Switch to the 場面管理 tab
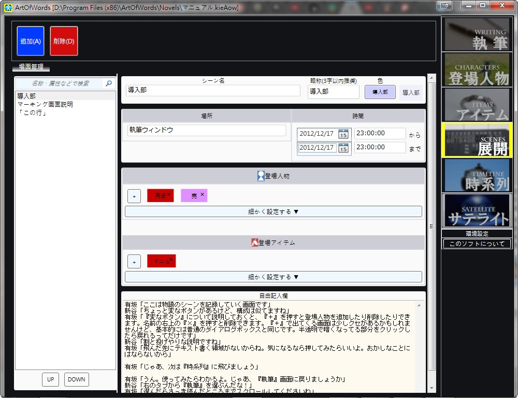518x398 pixels. pos(31,67)
